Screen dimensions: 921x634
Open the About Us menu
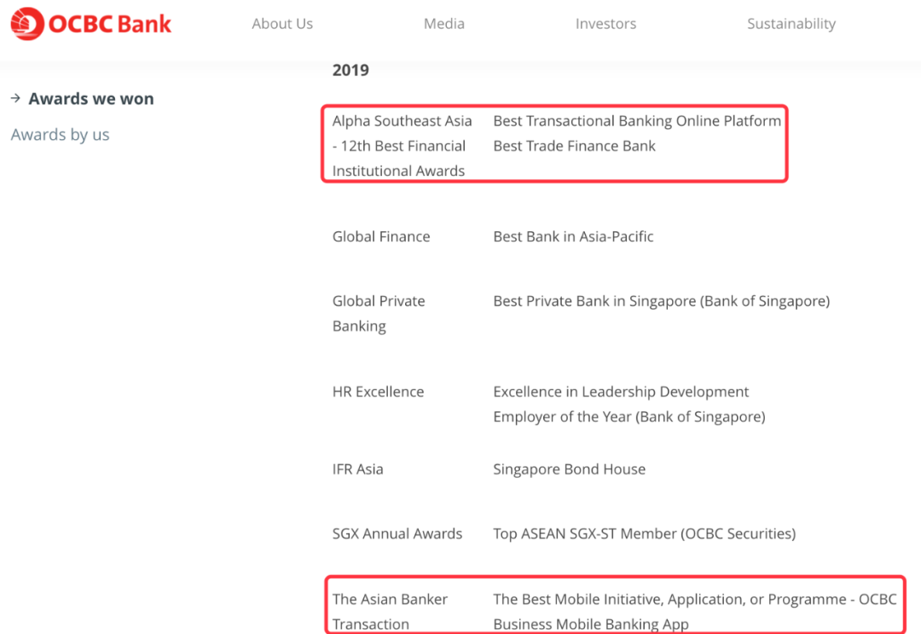pyautogui.click(x=282, y=24)
